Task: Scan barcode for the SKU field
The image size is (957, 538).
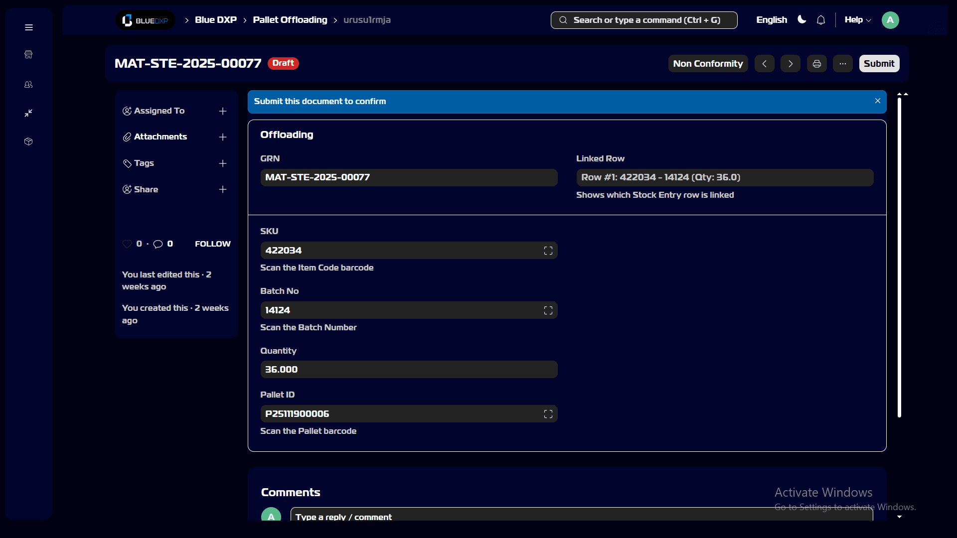Action: [547, 250]
